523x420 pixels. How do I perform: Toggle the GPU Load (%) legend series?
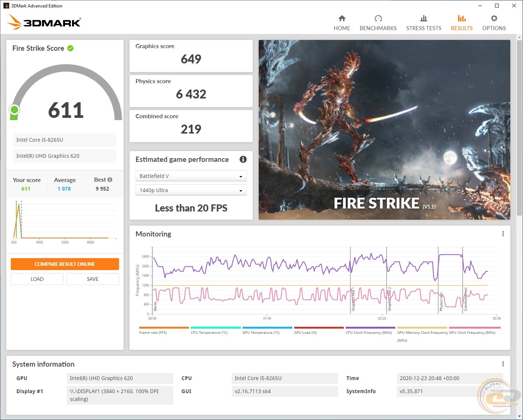click(x=305, y=332)
